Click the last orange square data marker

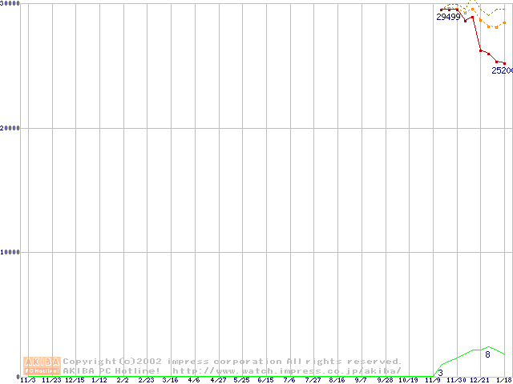pos(504,22)
